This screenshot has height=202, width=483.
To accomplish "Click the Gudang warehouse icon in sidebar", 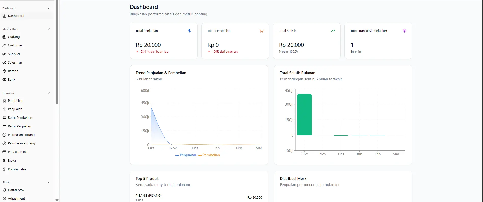I will tap(4, 37).
